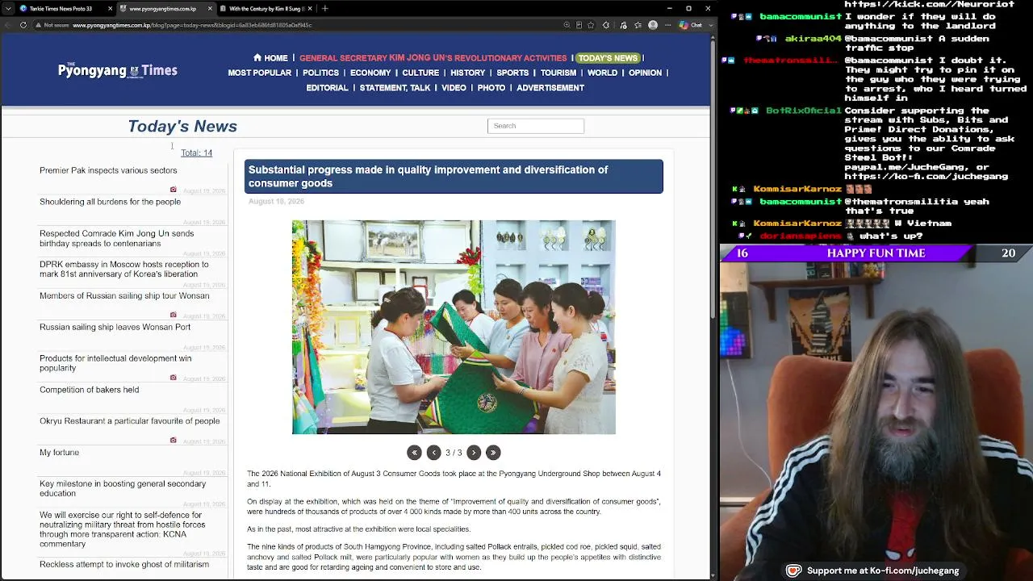Click the consumer goods exhibition photo
Screen dimensions: 1033x581
tap(454, 327)
